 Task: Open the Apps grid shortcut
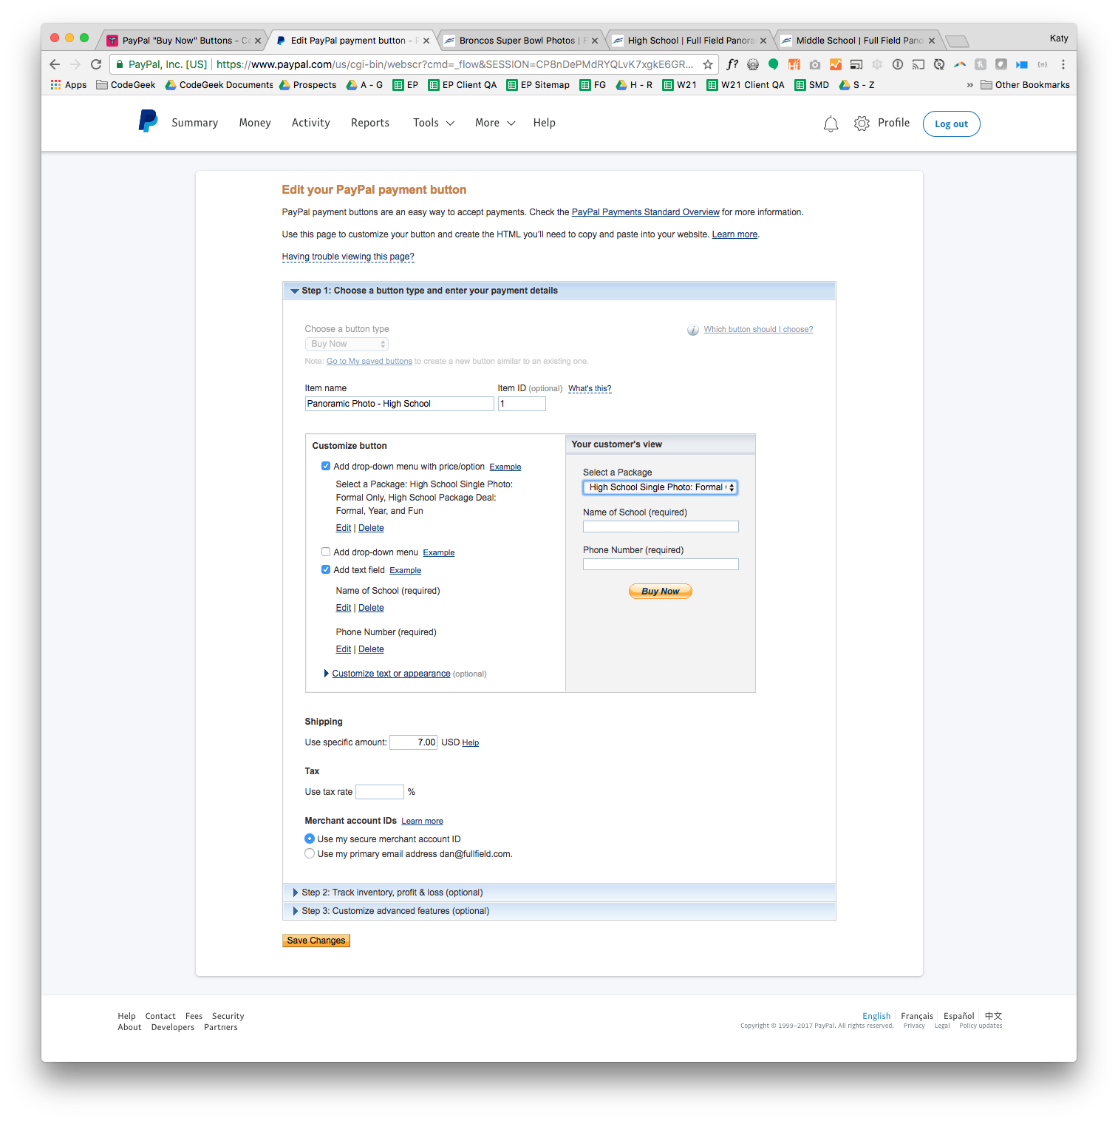click(69, 85)
